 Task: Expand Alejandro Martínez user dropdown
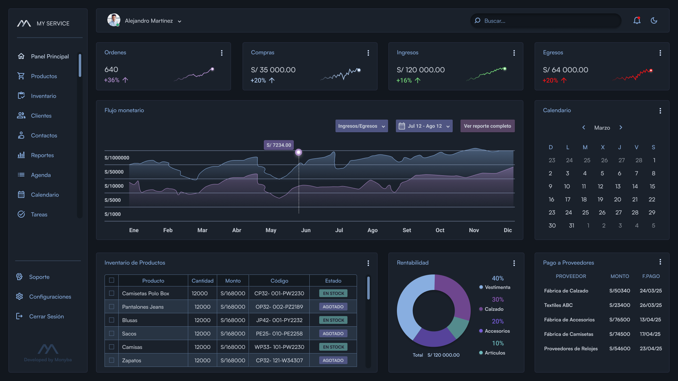179,21
